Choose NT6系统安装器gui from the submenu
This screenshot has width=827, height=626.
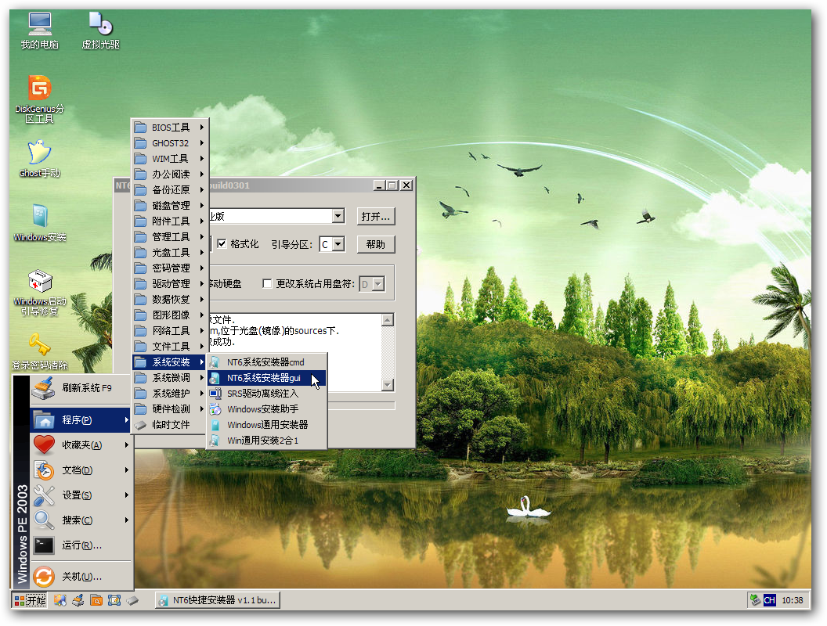pyautogui.click(x=267, y=378)
